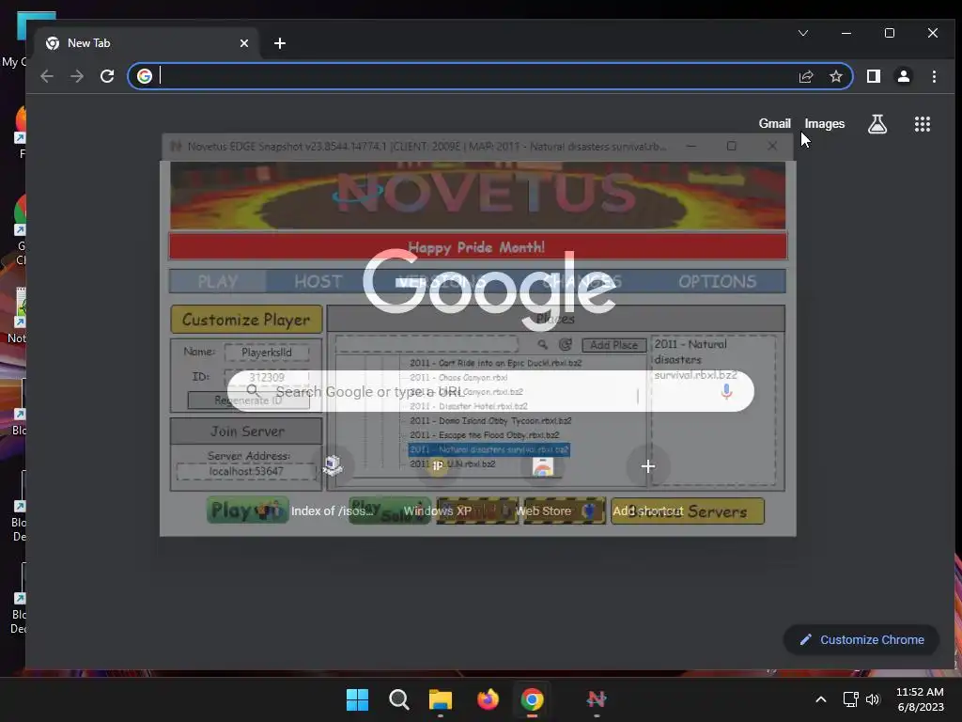Reload the page in Chrome
962x722 pixels.
pos(107,76)
